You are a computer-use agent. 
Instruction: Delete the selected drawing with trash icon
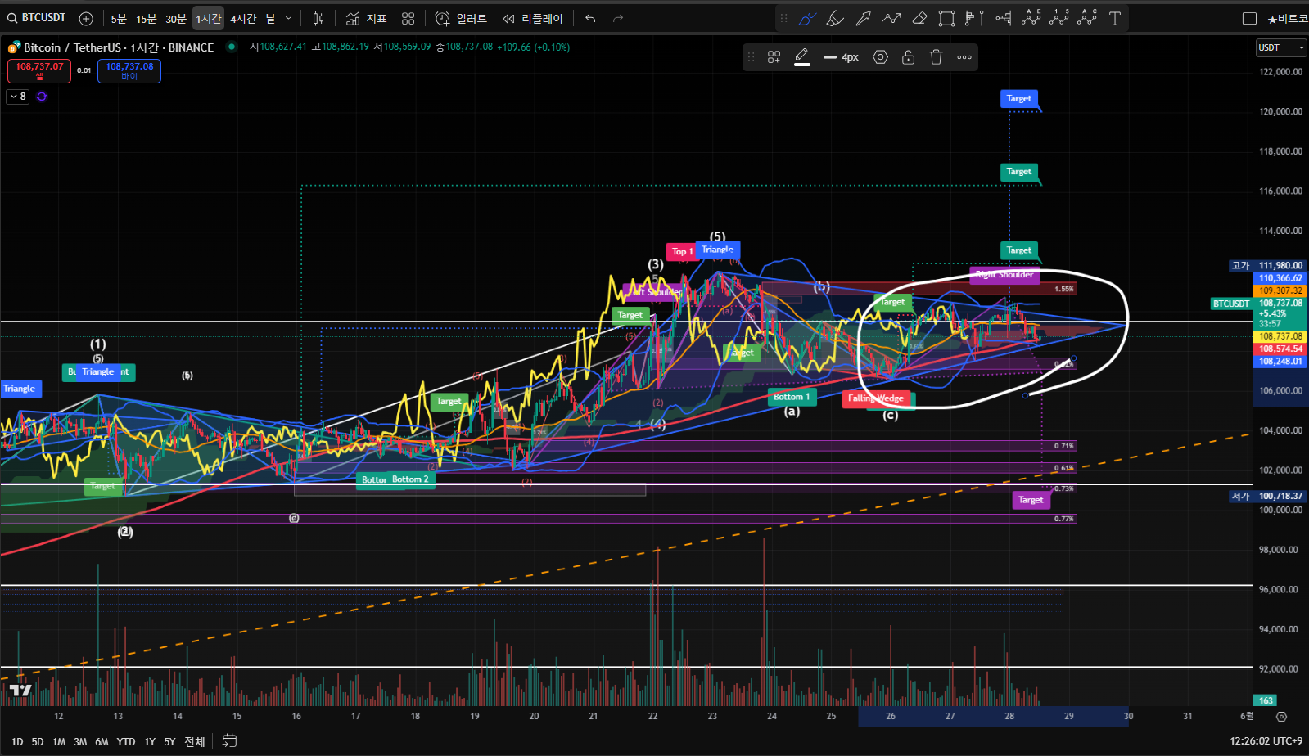coord(936,57)
